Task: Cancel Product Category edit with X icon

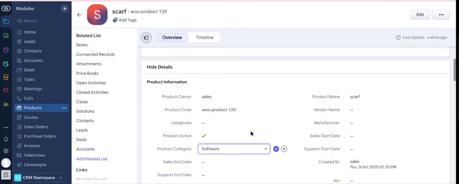Action: [x=284, y=149]
